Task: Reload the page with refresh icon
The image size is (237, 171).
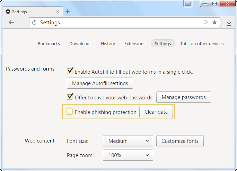Action: [34, 23]
